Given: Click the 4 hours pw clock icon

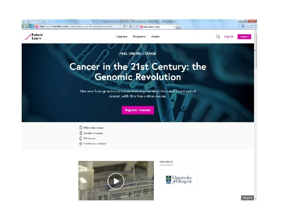Looking at the screenshot, I should pyautogui.click(x=81, y=138).
